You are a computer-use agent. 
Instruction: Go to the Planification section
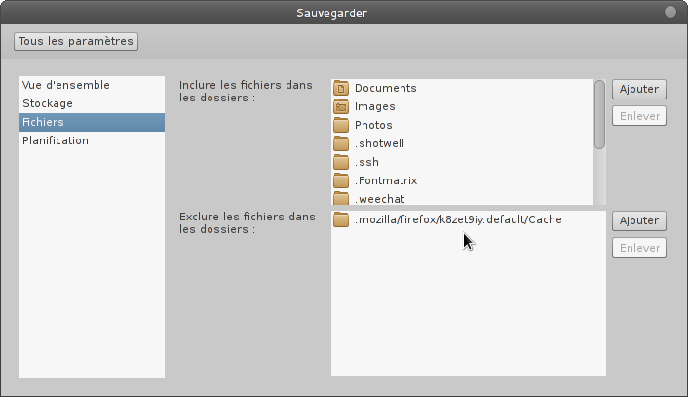[x=56, y=140]
